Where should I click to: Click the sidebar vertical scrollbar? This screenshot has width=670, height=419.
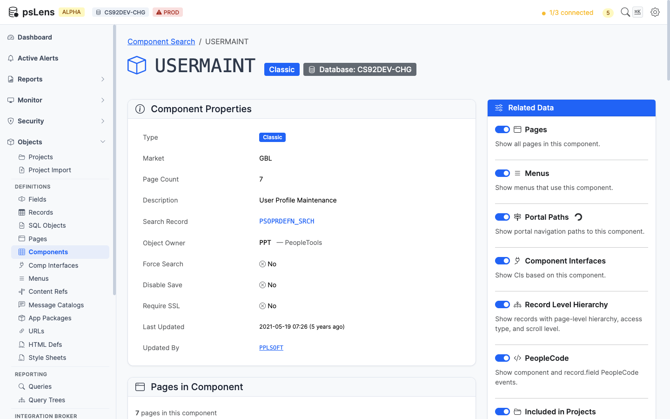coord(114,160)
